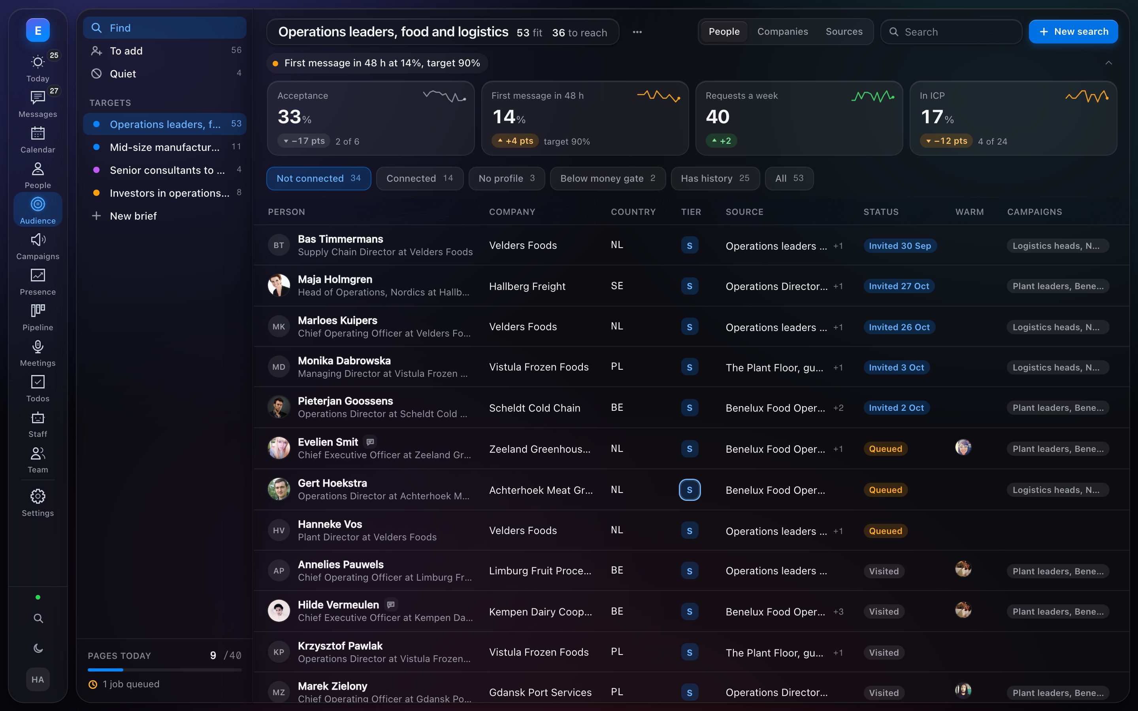Switch to the Companies tab
The height and width of the screenshot is (711, 1138).
coord(782,32)
